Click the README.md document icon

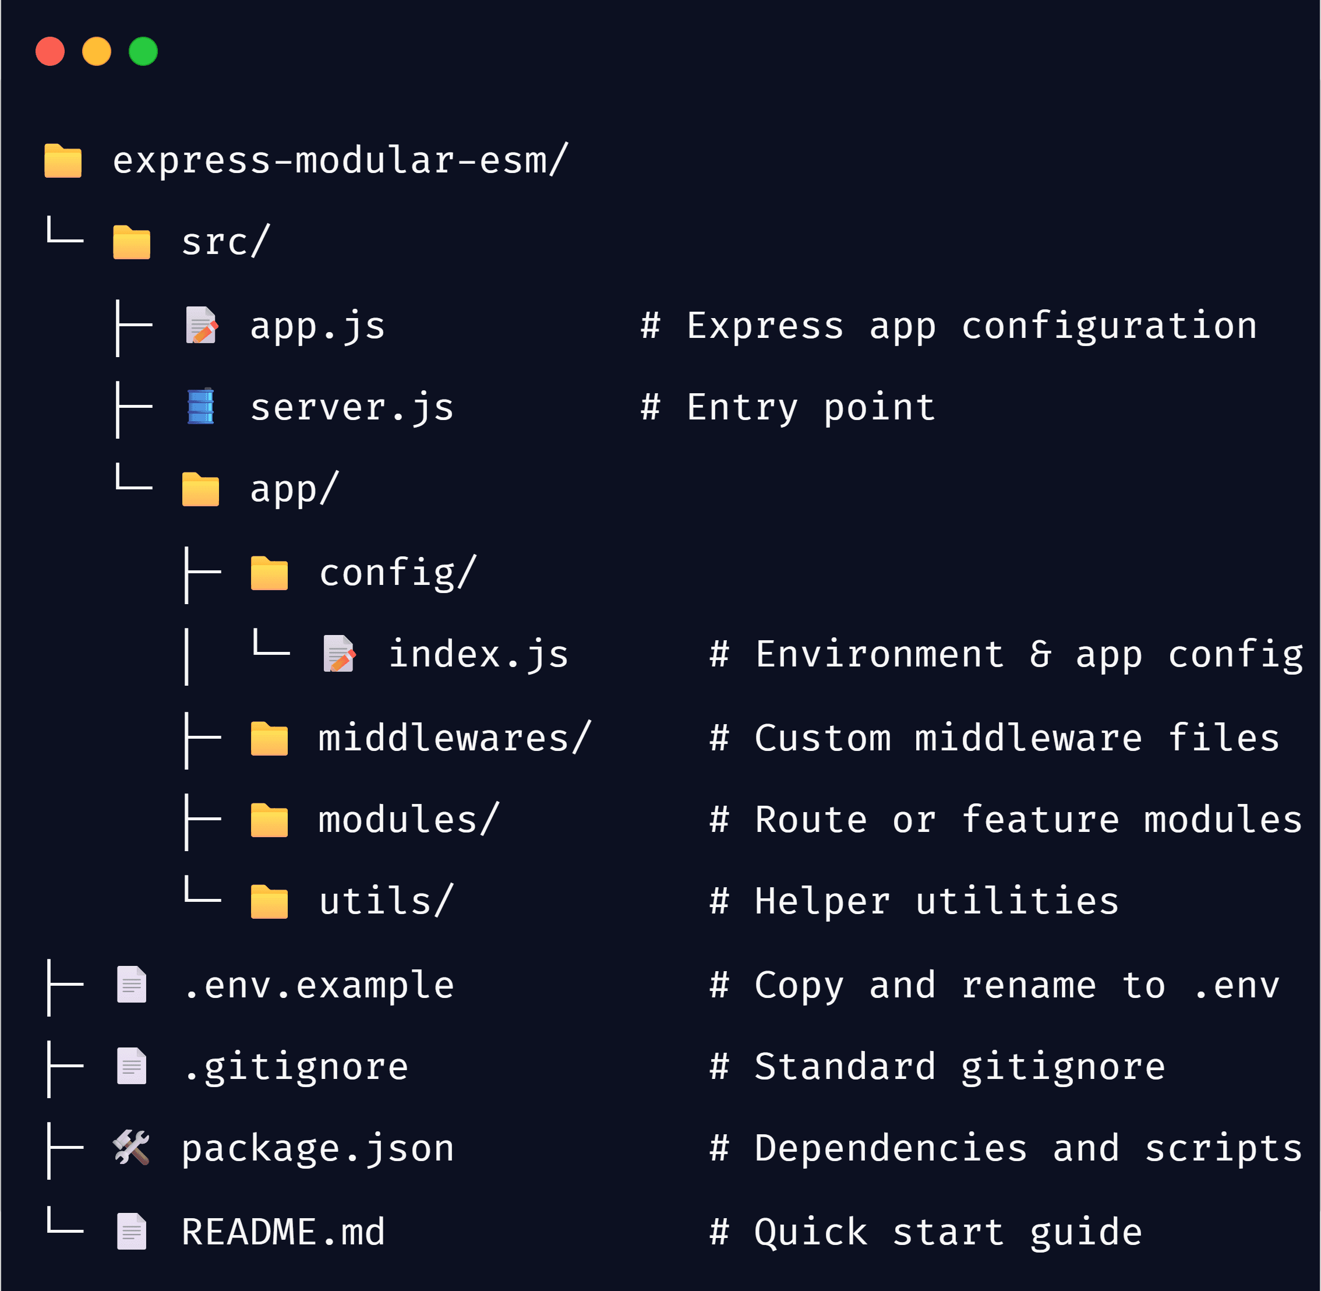pos(132,1230)
